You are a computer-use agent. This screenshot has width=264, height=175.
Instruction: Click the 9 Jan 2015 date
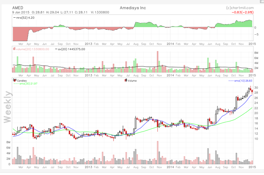21,12
